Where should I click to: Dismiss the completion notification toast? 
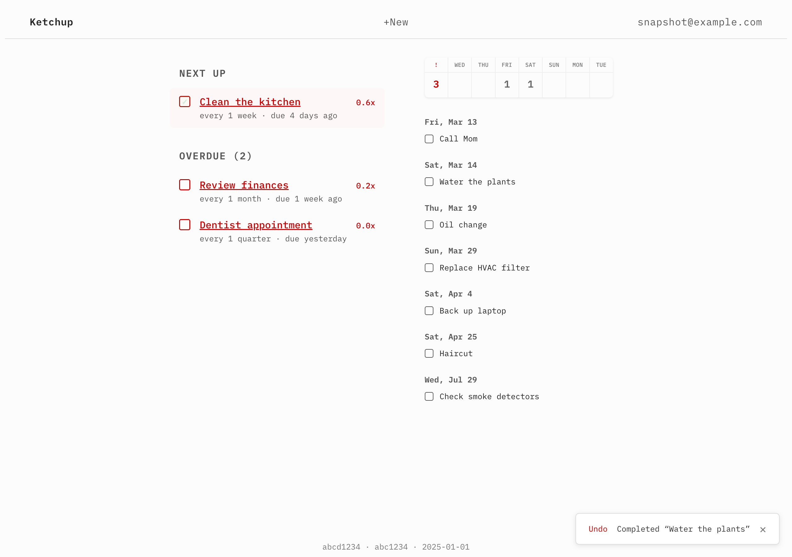pos(763,529)
